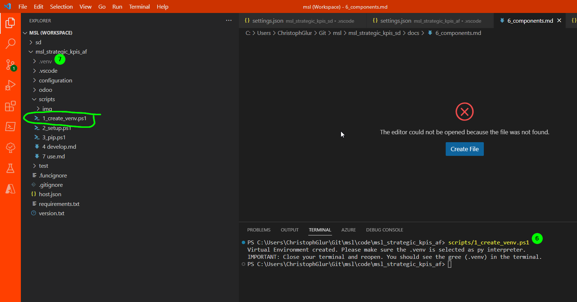The image size is (577, 302).
Task: Click the clock icon beside version.txt
Action: (x=34, y=213)
